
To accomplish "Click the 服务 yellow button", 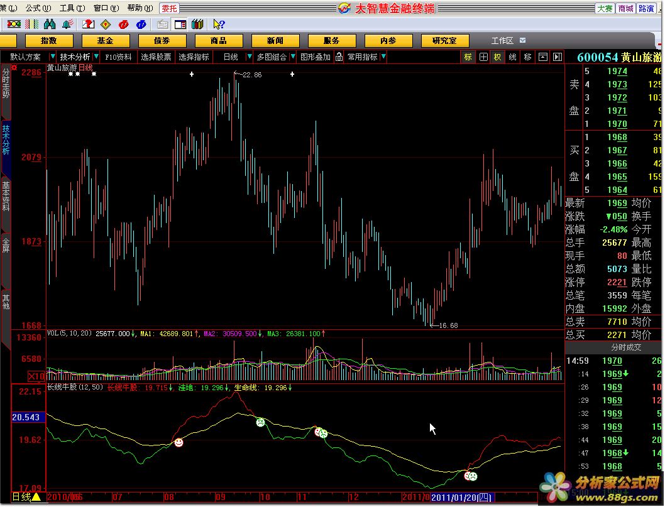I will (x=332, y=41).
